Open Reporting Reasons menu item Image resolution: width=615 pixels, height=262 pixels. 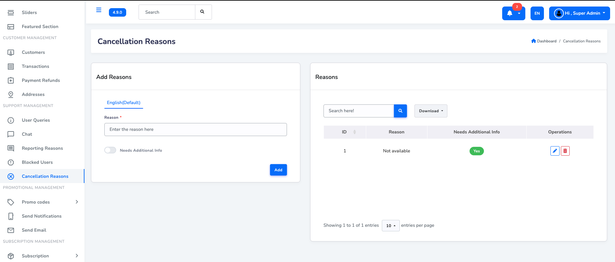(x=42, y=148)
